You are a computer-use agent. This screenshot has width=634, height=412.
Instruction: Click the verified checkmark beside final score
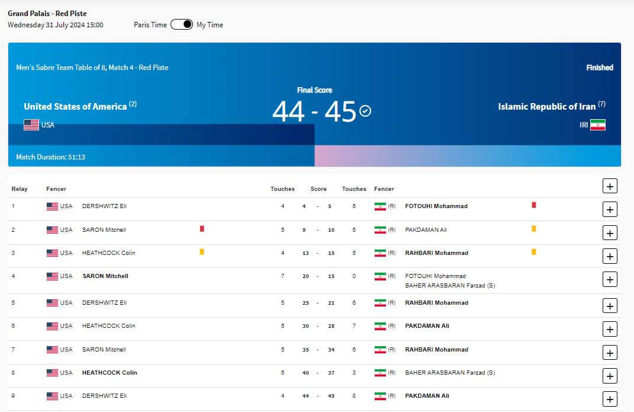365,111
